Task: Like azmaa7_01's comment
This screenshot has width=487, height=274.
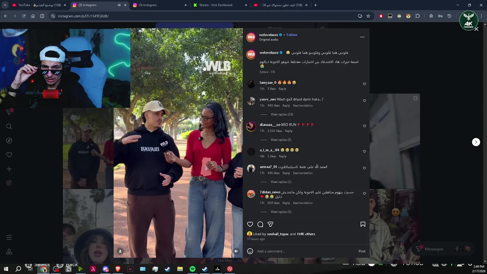Action: pyautogui.click(x=364, y=168)
